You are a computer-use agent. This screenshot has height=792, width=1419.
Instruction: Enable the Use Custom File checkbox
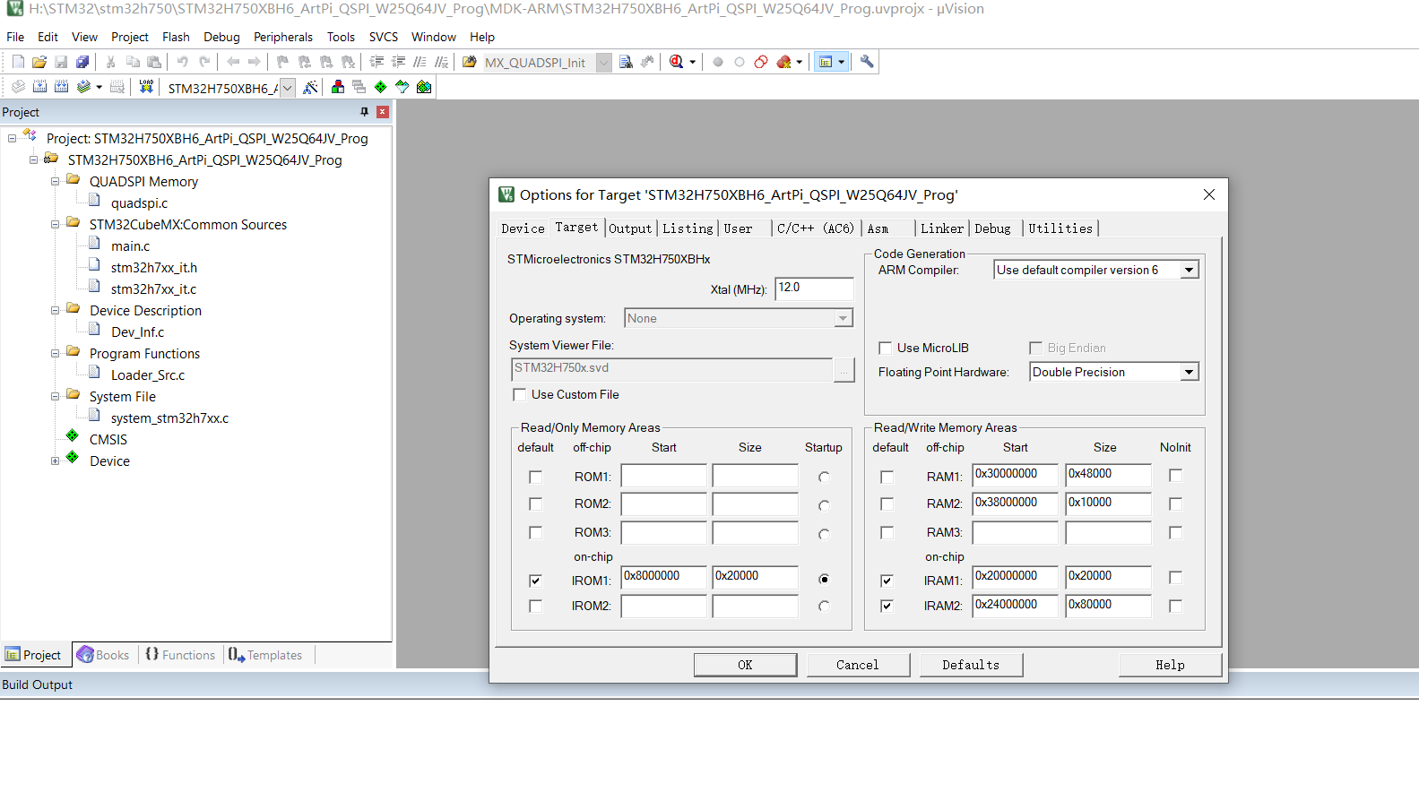(x=519, y=395)
